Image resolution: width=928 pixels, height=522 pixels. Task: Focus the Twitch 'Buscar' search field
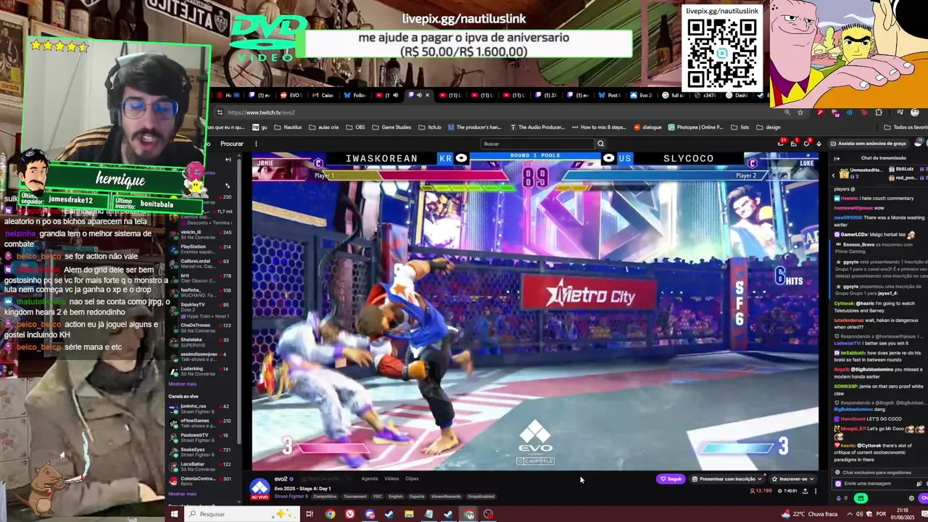point(538,144)
